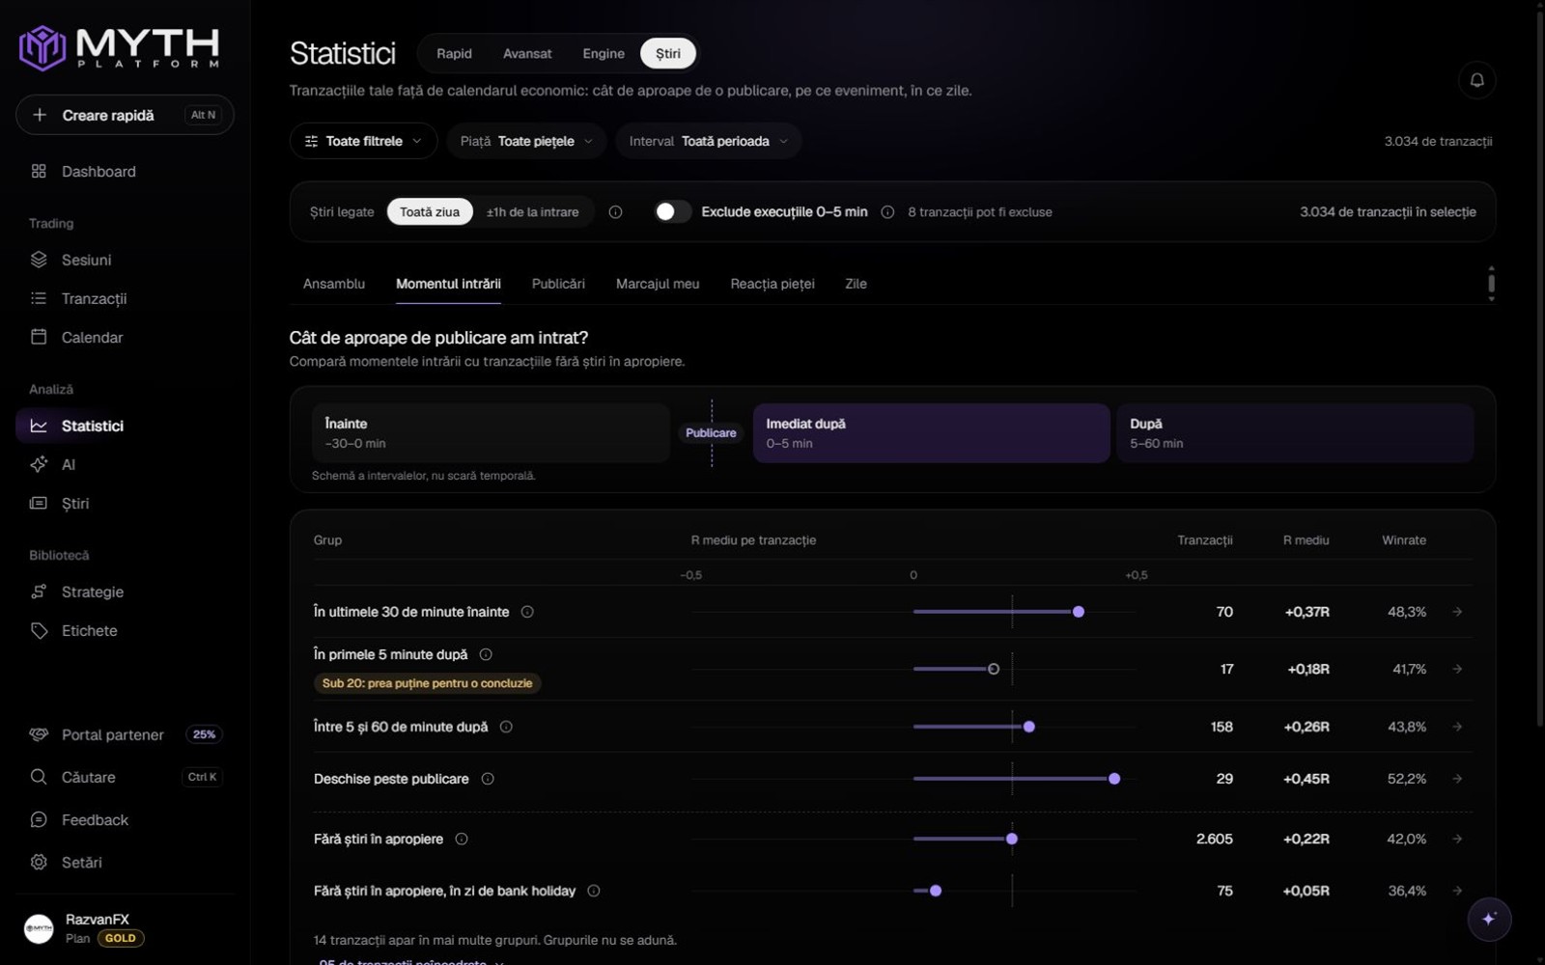
Task: Show info for Exclude execuțiile option
Action: pos(887,212)
